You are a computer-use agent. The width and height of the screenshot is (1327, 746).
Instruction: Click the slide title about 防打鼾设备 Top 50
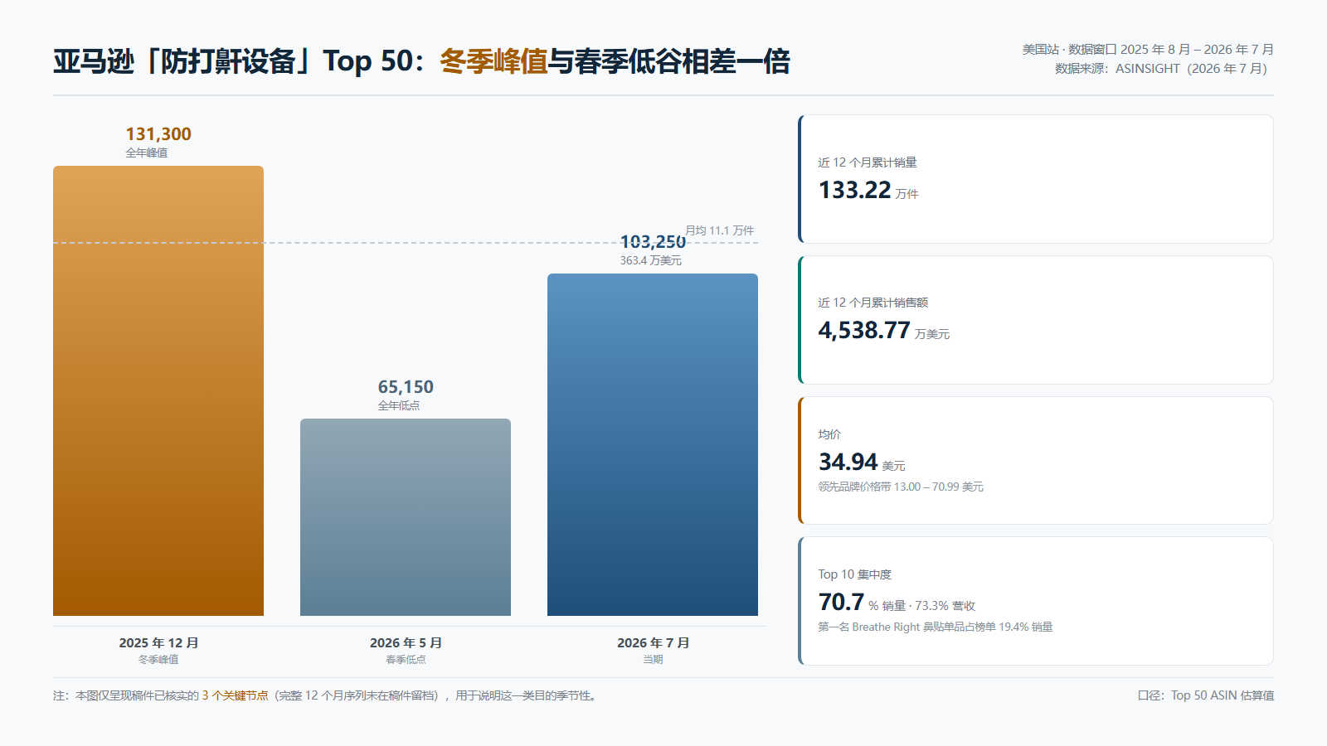tap(421, 61)
